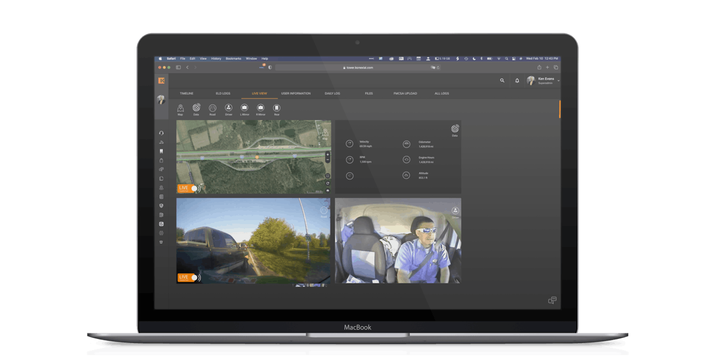Select the Map view icon in toolbar
This screenshot has width=715, height=357.
[x=181, y=108]
